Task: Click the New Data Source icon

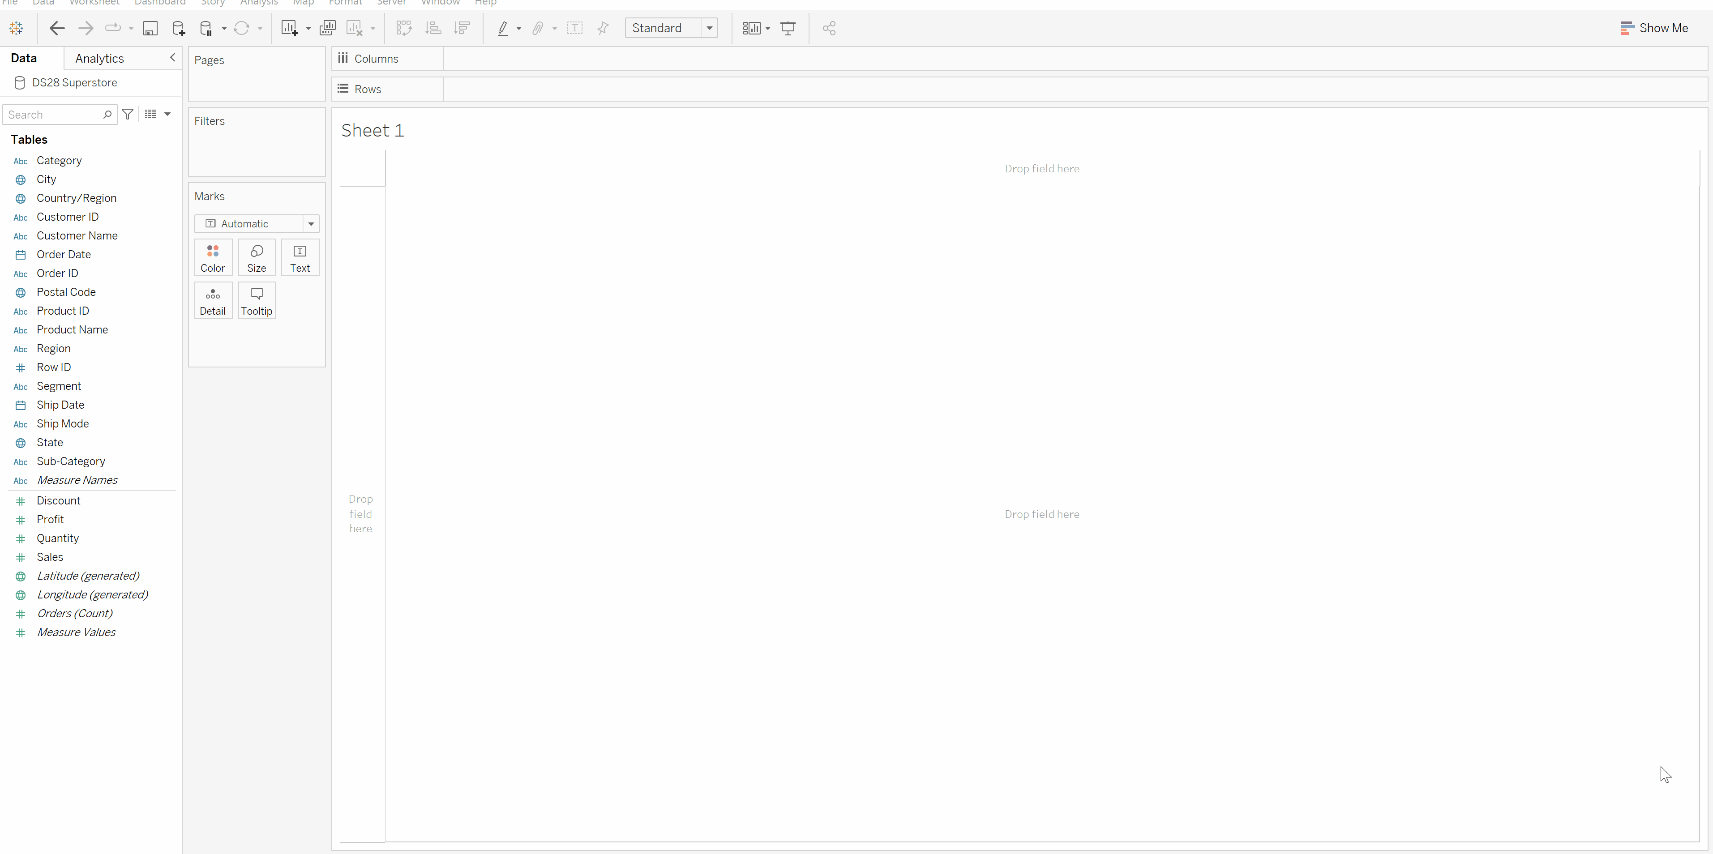Action: pos(178,28)
